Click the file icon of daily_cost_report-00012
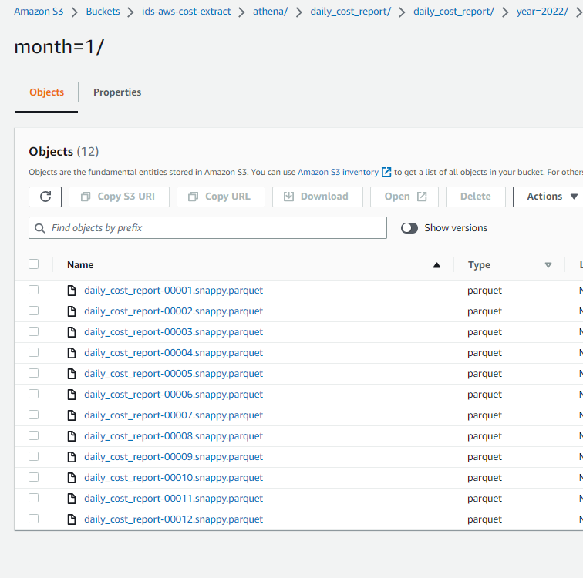This screenshot has height=578, width=583. pyautogui.click(x=72, y=519)
